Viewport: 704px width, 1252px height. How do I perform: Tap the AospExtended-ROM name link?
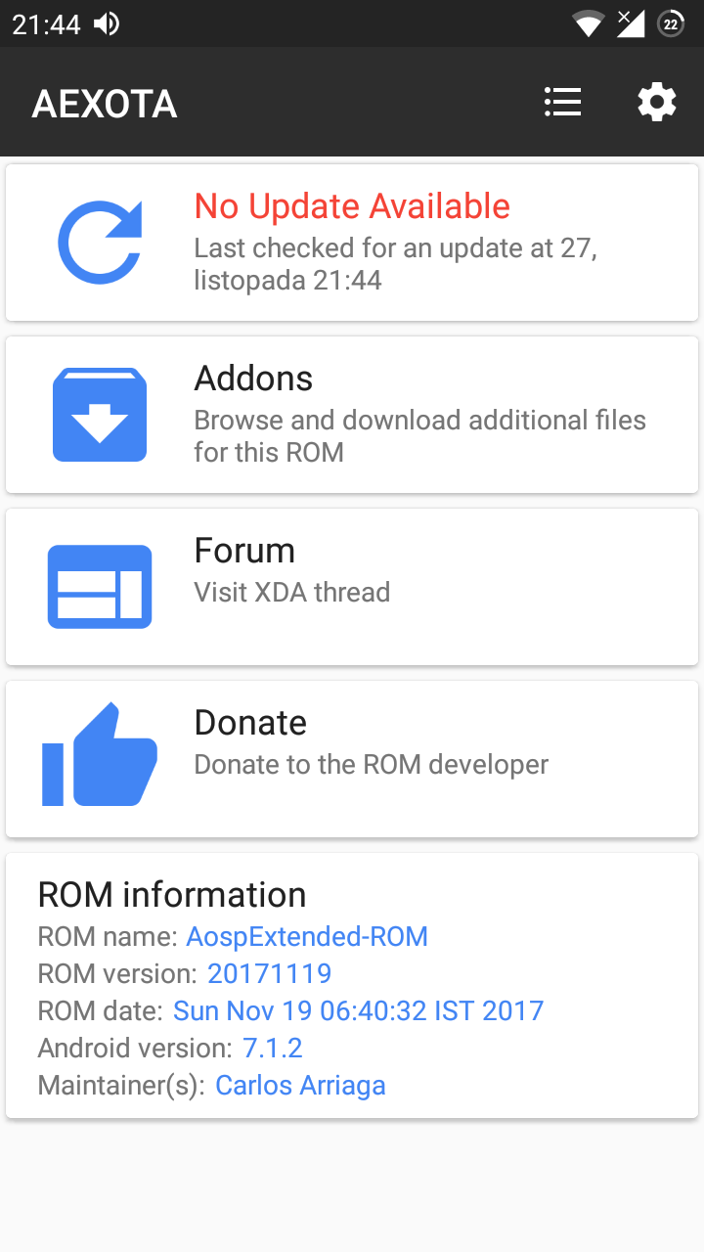point(307,937)
